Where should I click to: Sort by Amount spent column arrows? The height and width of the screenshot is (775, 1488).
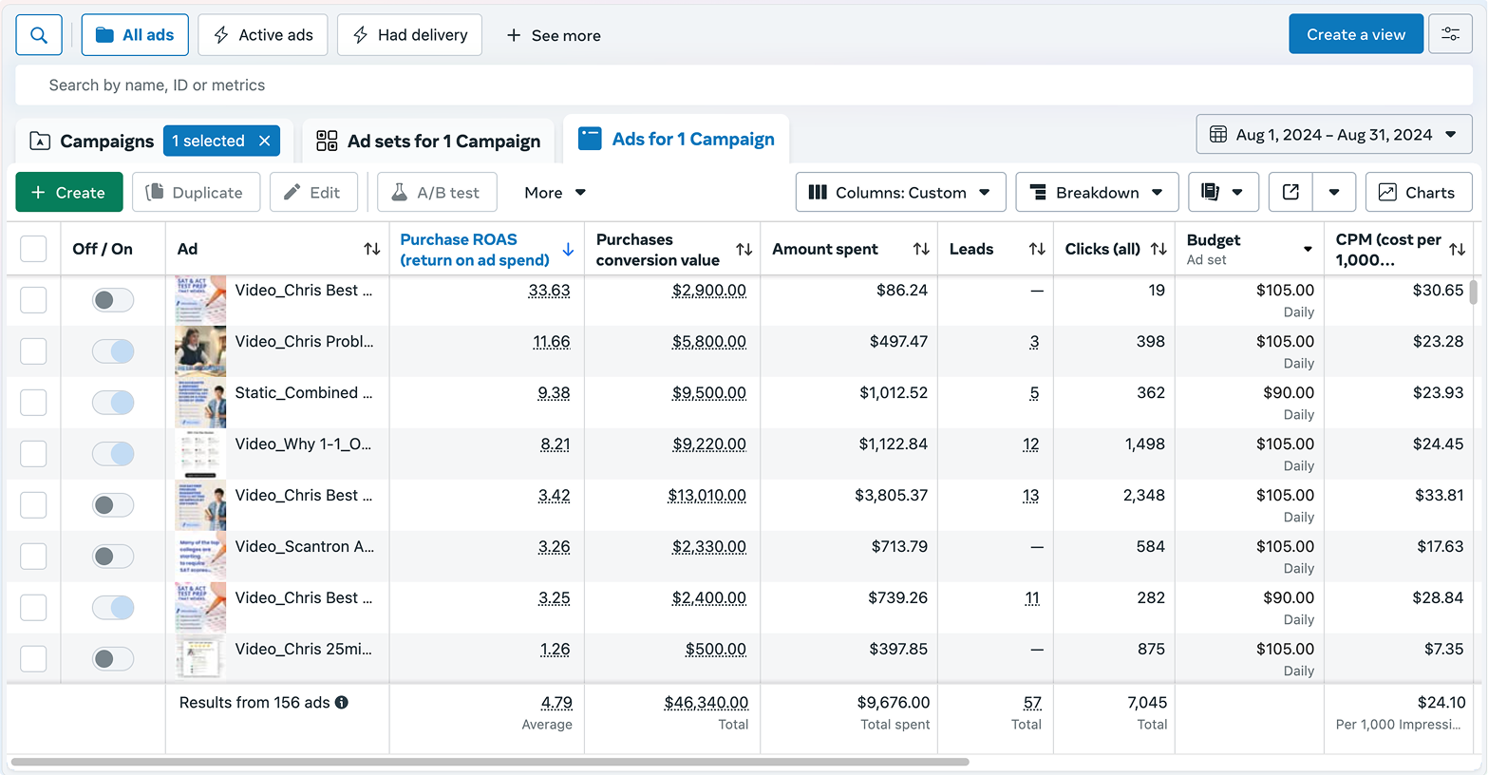tap(920, 249)
